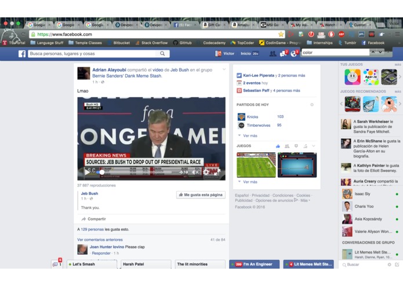Viewport: 403px width, 286px height.
Task: Open the Inicio link
Action: 245,54
